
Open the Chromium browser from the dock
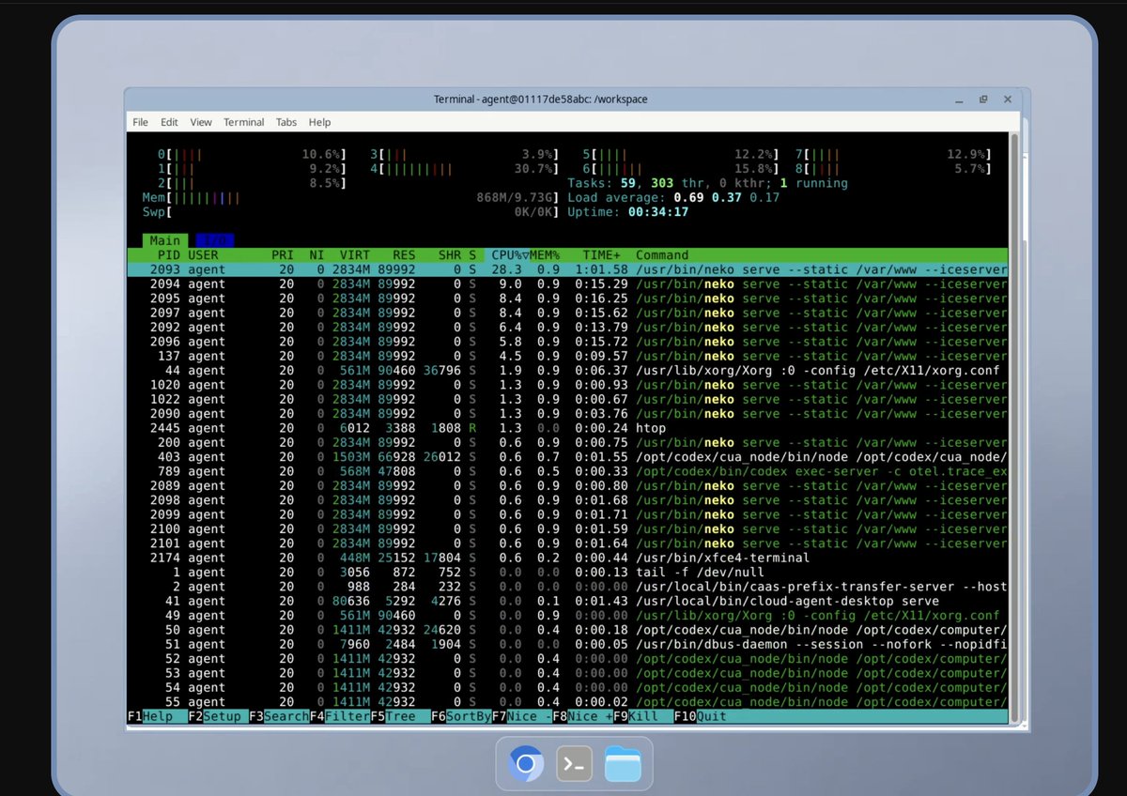(x=526, y=764)
